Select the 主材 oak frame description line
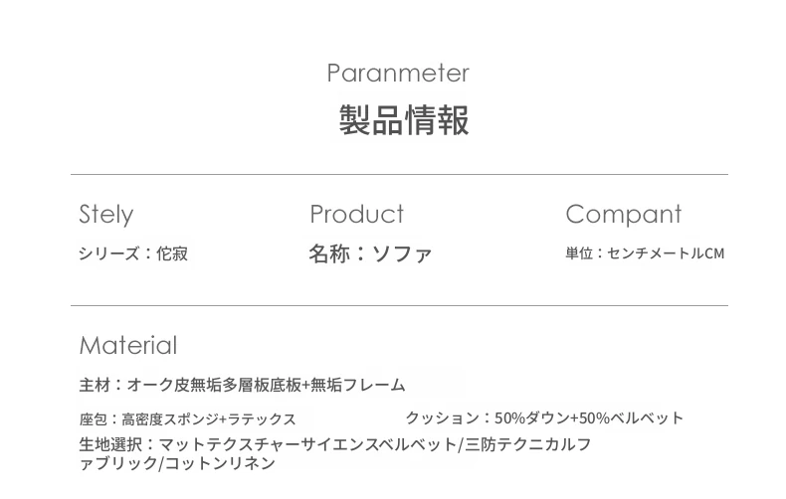Screen dimensions: 786x499 [242, 385]
